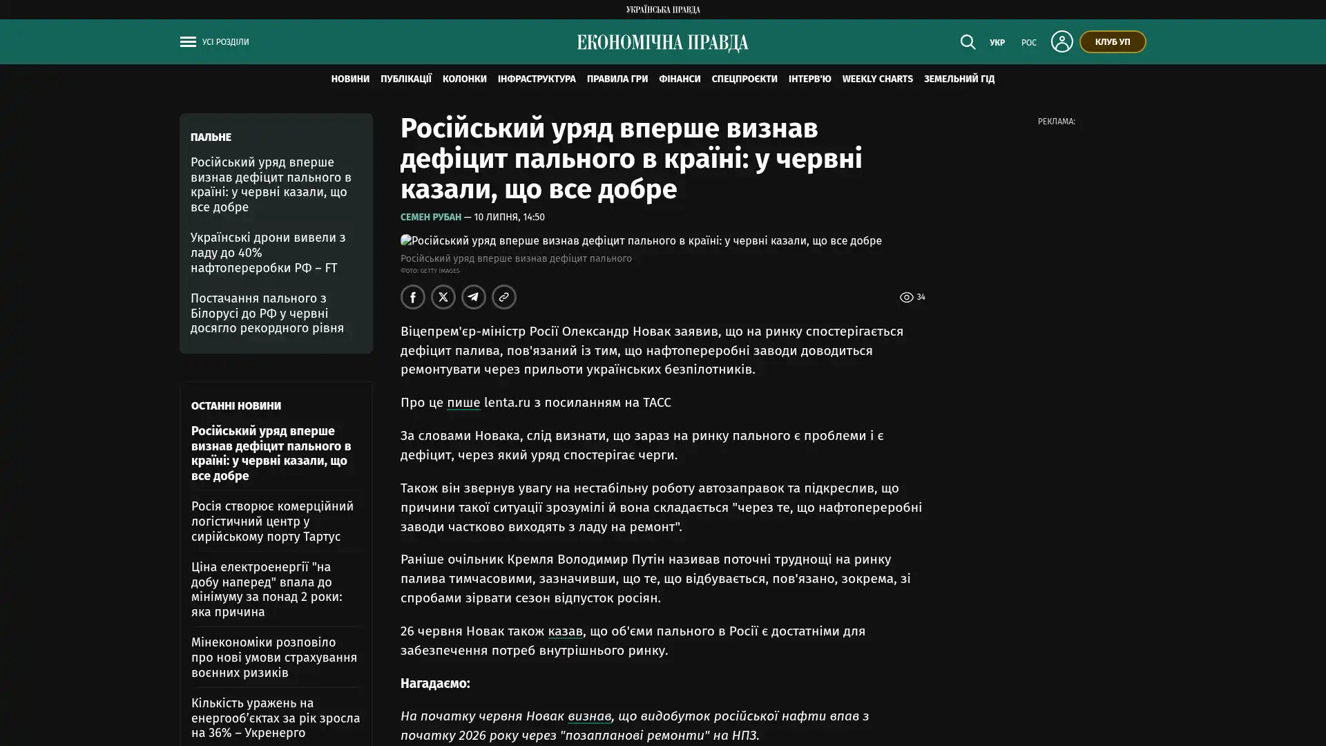Copy article link icon
Viewport: 1326px width, 746px height.
point(504,297)
